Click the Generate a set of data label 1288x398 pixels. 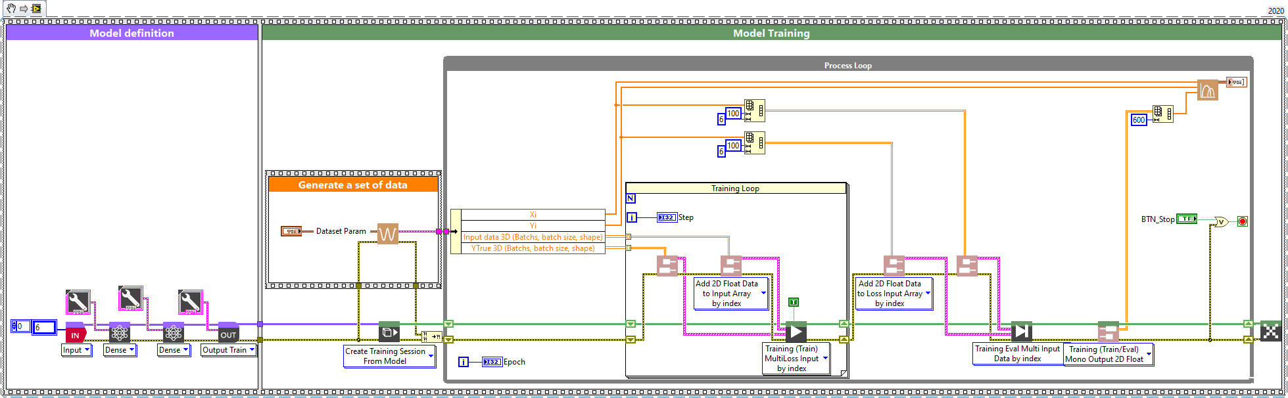[352, 185]
